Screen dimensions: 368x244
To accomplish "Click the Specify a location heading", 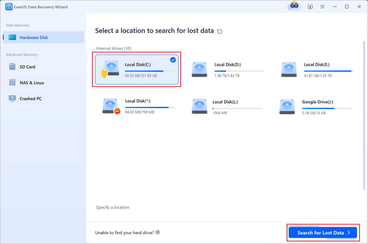I will [112, 207].
